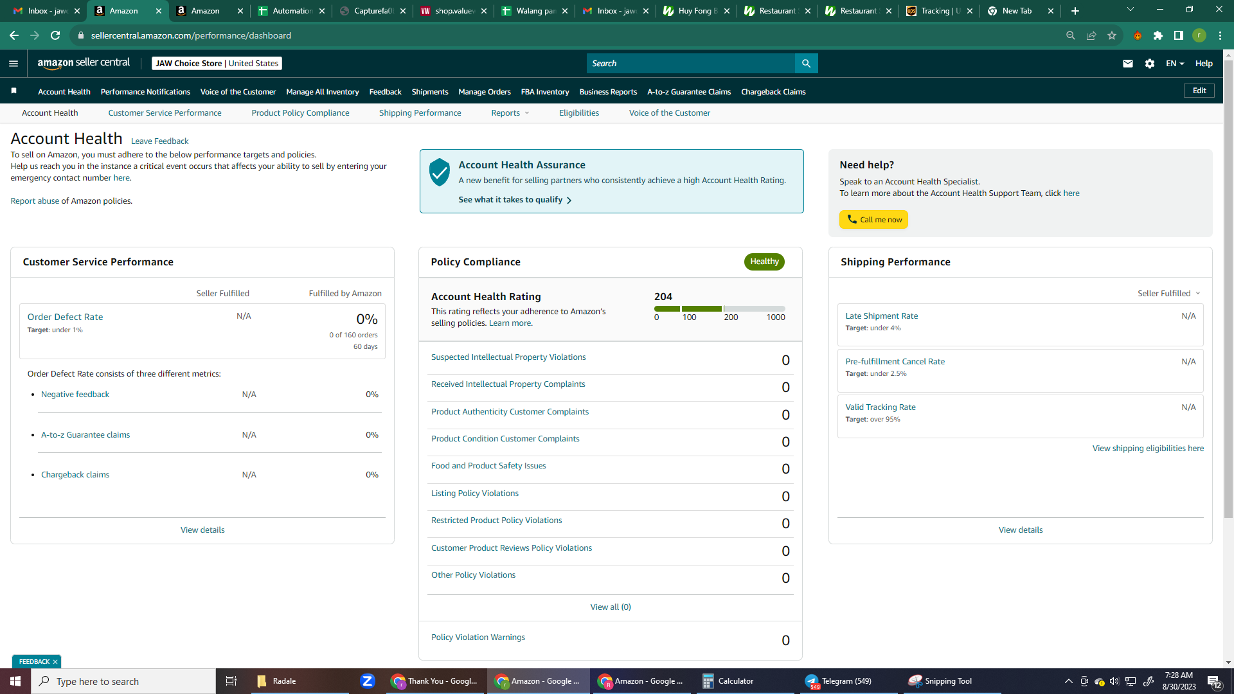
Task: Expand the Reports dropdown menu
Action: 510,112
